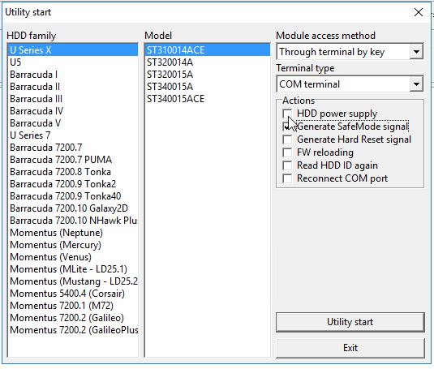Select Barracuda 7200.7 PUMA family
This screenshot has width=434, height=369.
[73, 160]
